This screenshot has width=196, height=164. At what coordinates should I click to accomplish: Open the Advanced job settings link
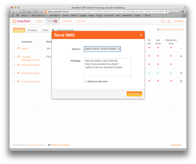coord(171,29)
